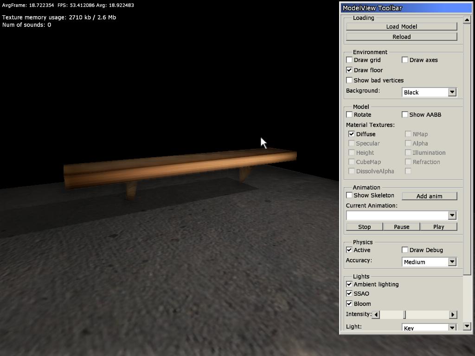Screen dimensions: 475x356
Task: Stop the animation playback
Action: (x=364, y=227)
